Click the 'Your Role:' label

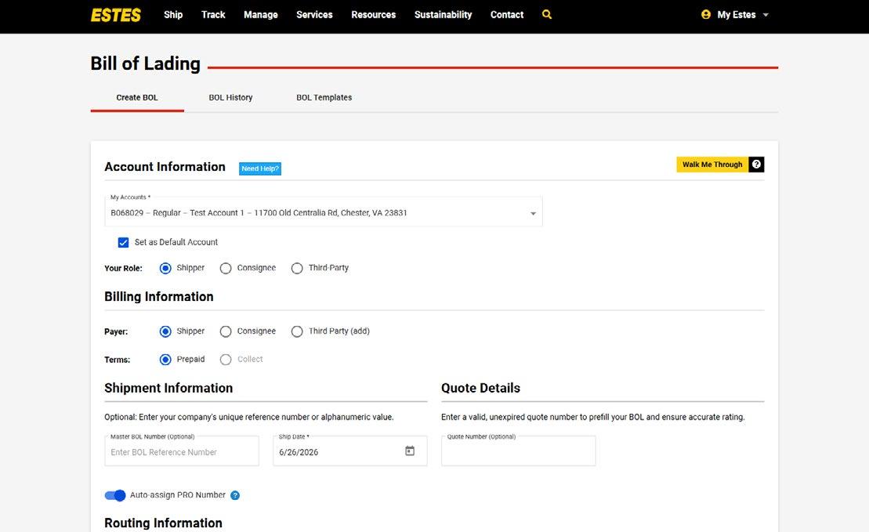[123, 268]
